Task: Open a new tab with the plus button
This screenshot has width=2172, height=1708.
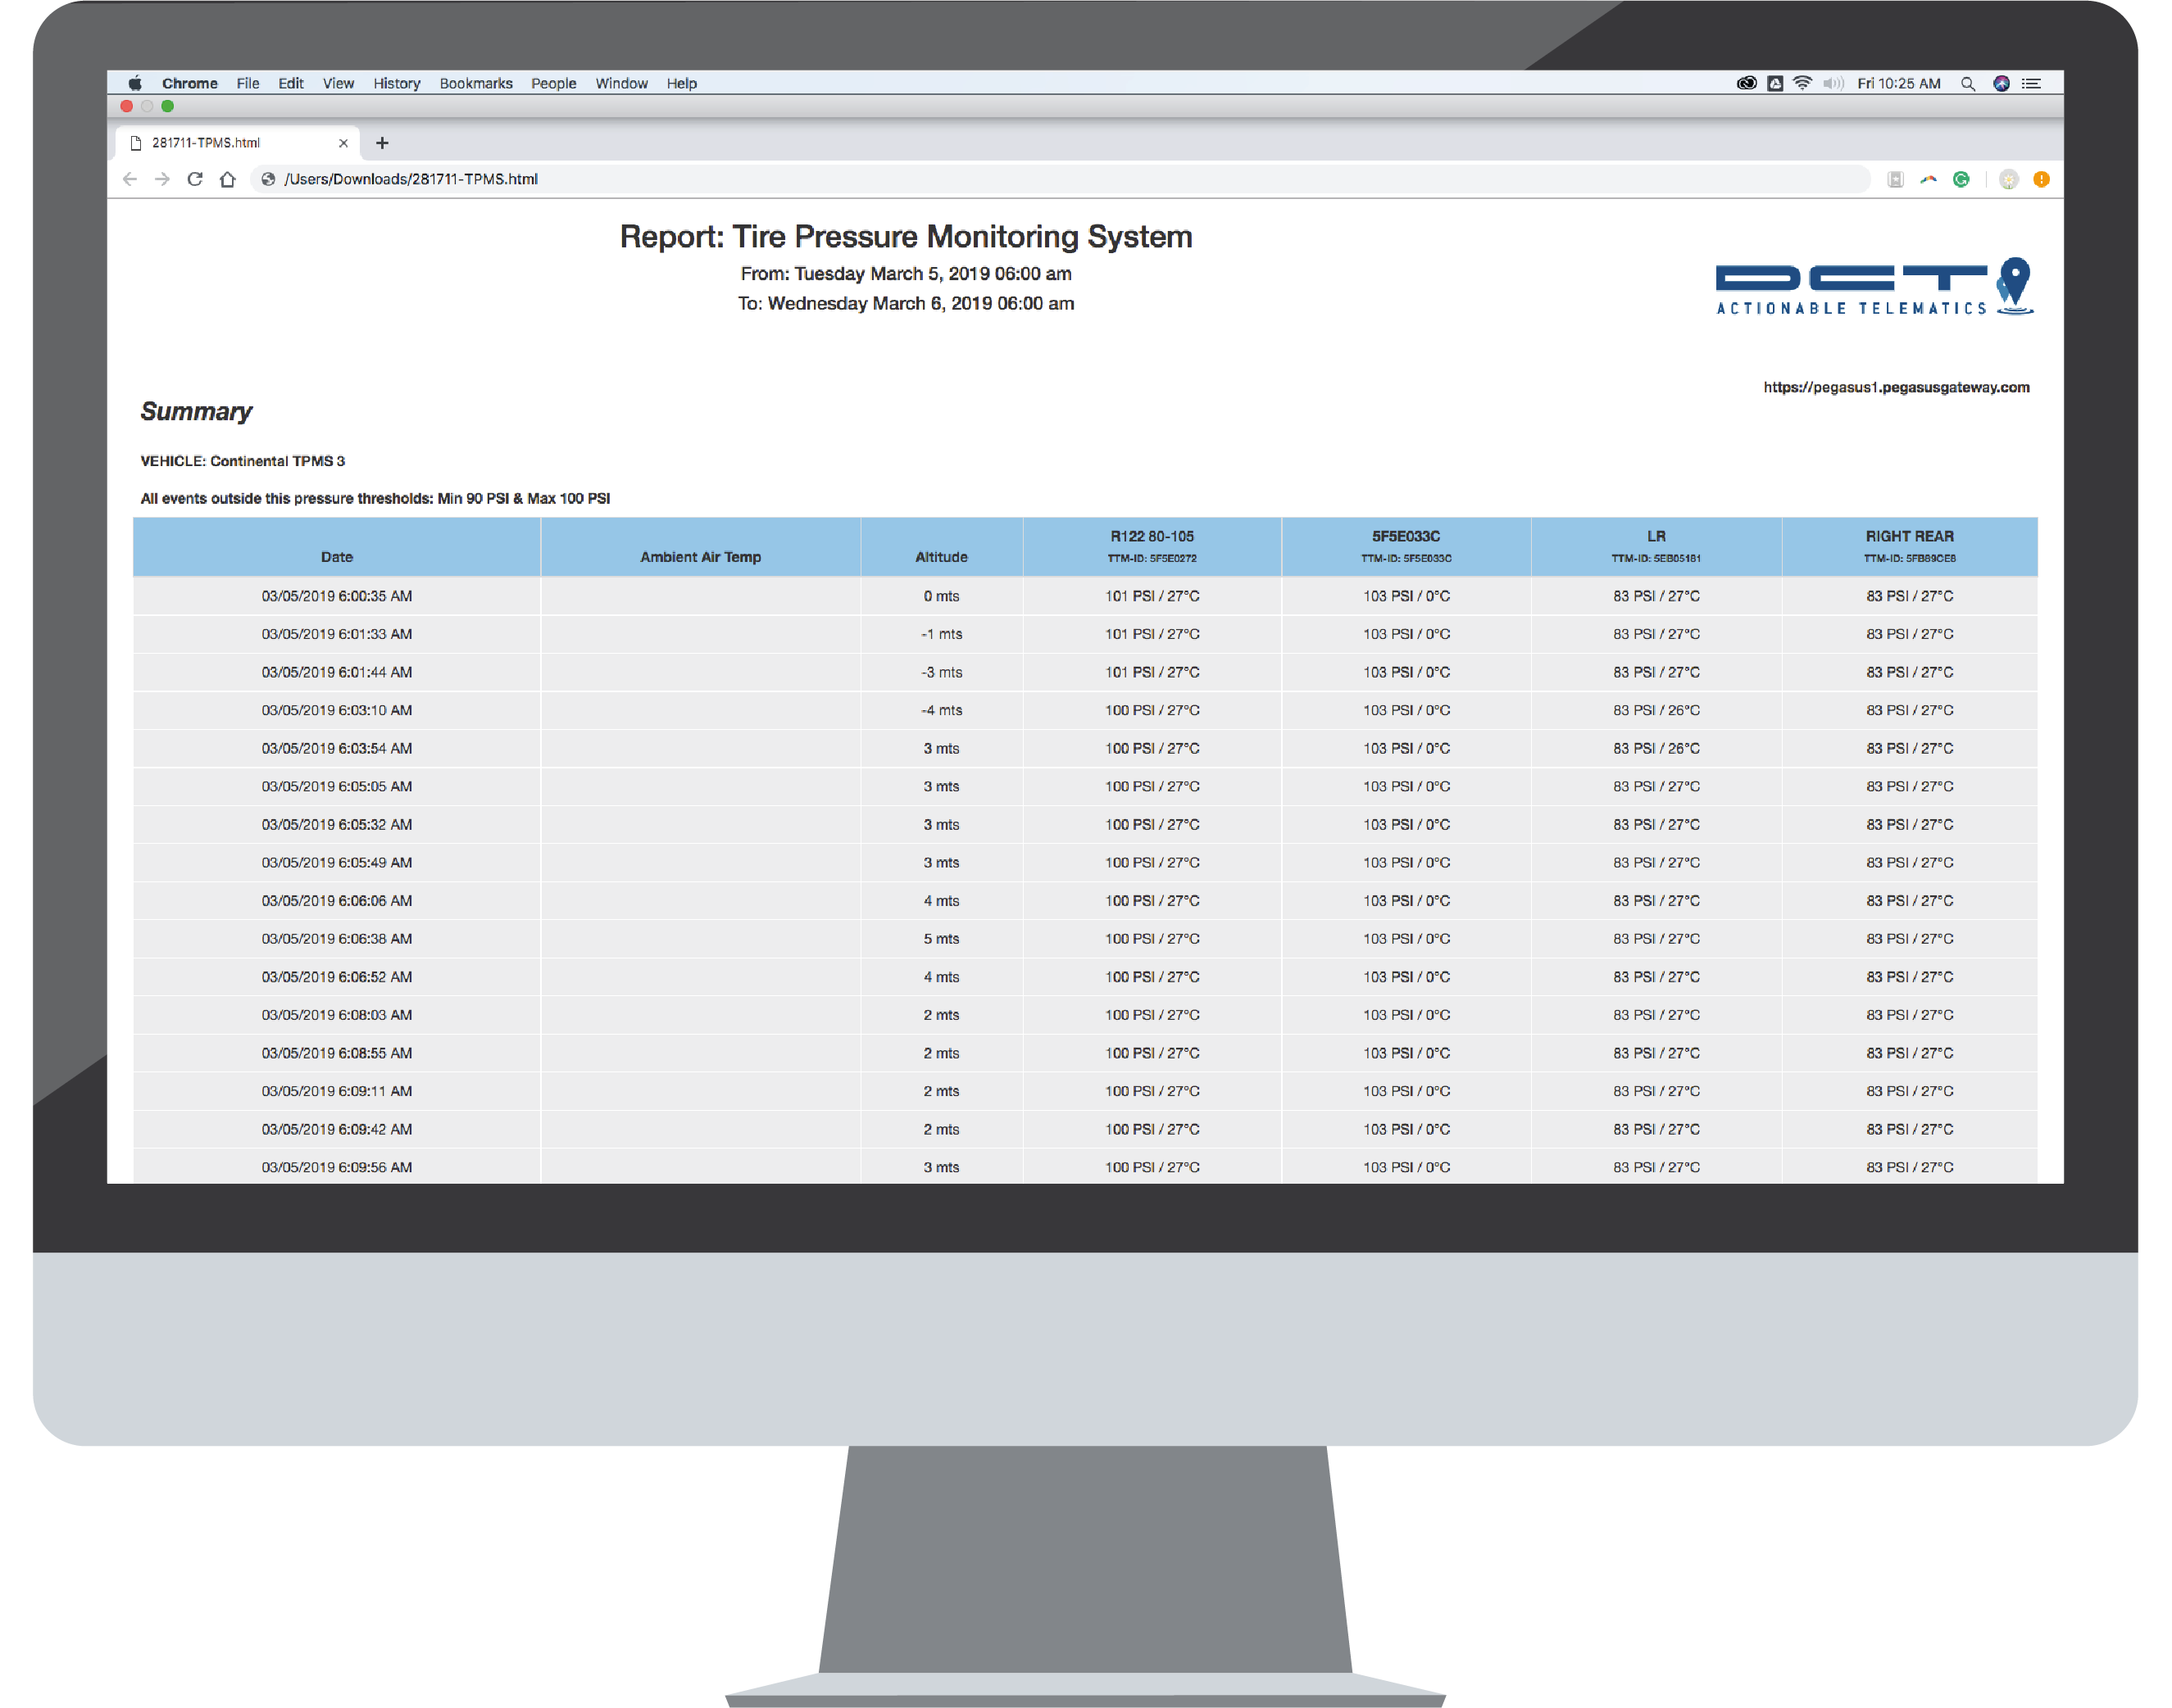Action: pos(382,143)
